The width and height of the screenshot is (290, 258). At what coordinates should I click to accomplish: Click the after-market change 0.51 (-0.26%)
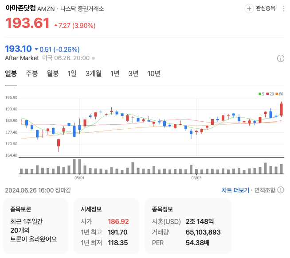click(x=57, y=50)
